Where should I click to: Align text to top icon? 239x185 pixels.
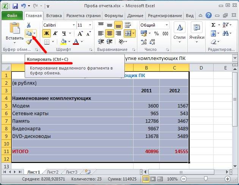tap(101, 25)
